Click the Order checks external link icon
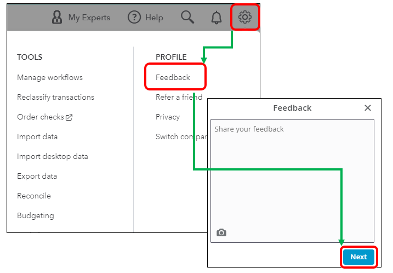This screenshot has height=273, width=393. [69, 117]
